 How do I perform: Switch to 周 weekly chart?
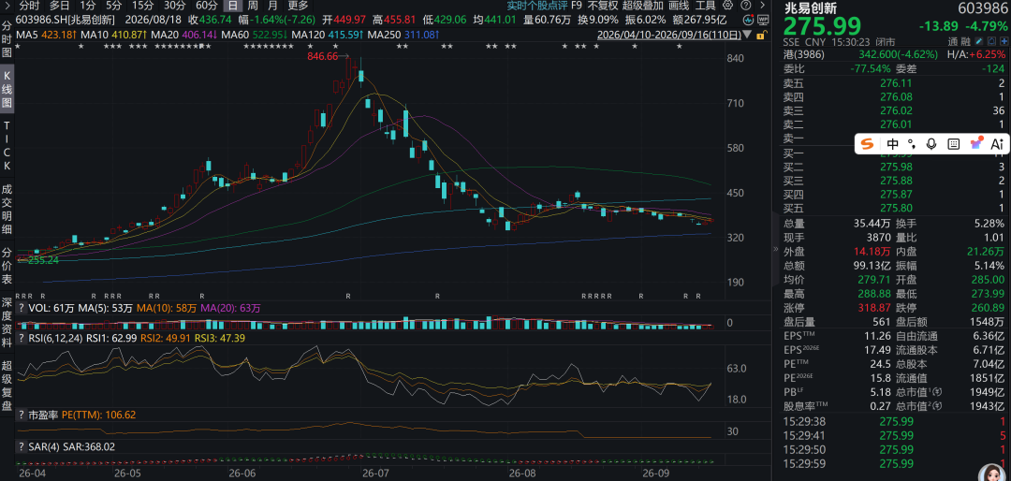pyautogui.click(x=253, y=6)
